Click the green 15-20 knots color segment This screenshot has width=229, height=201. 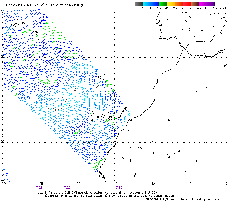coord(163,4)
